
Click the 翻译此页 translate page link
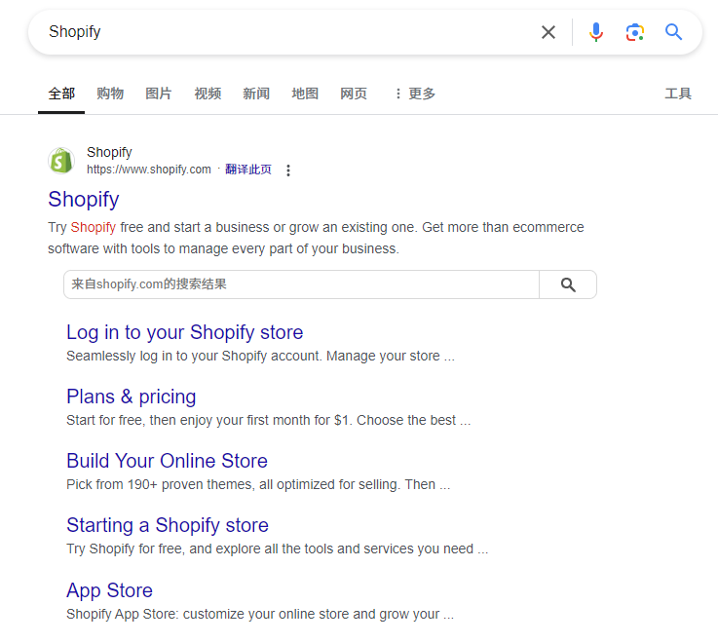pyautogui.click(x=248, y=170)
